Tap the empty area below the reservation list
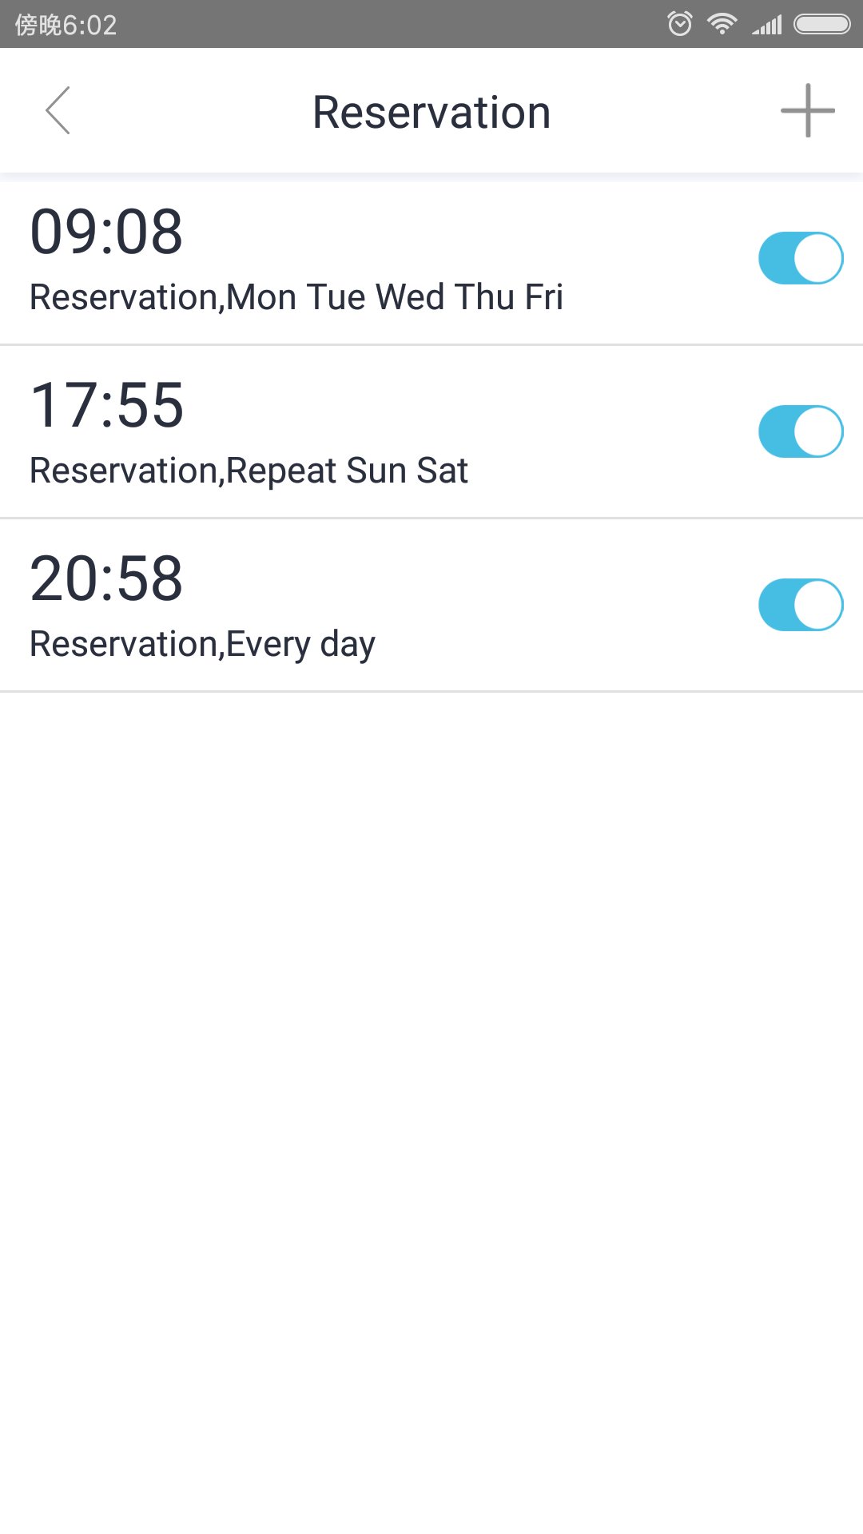 [431, 1039]
